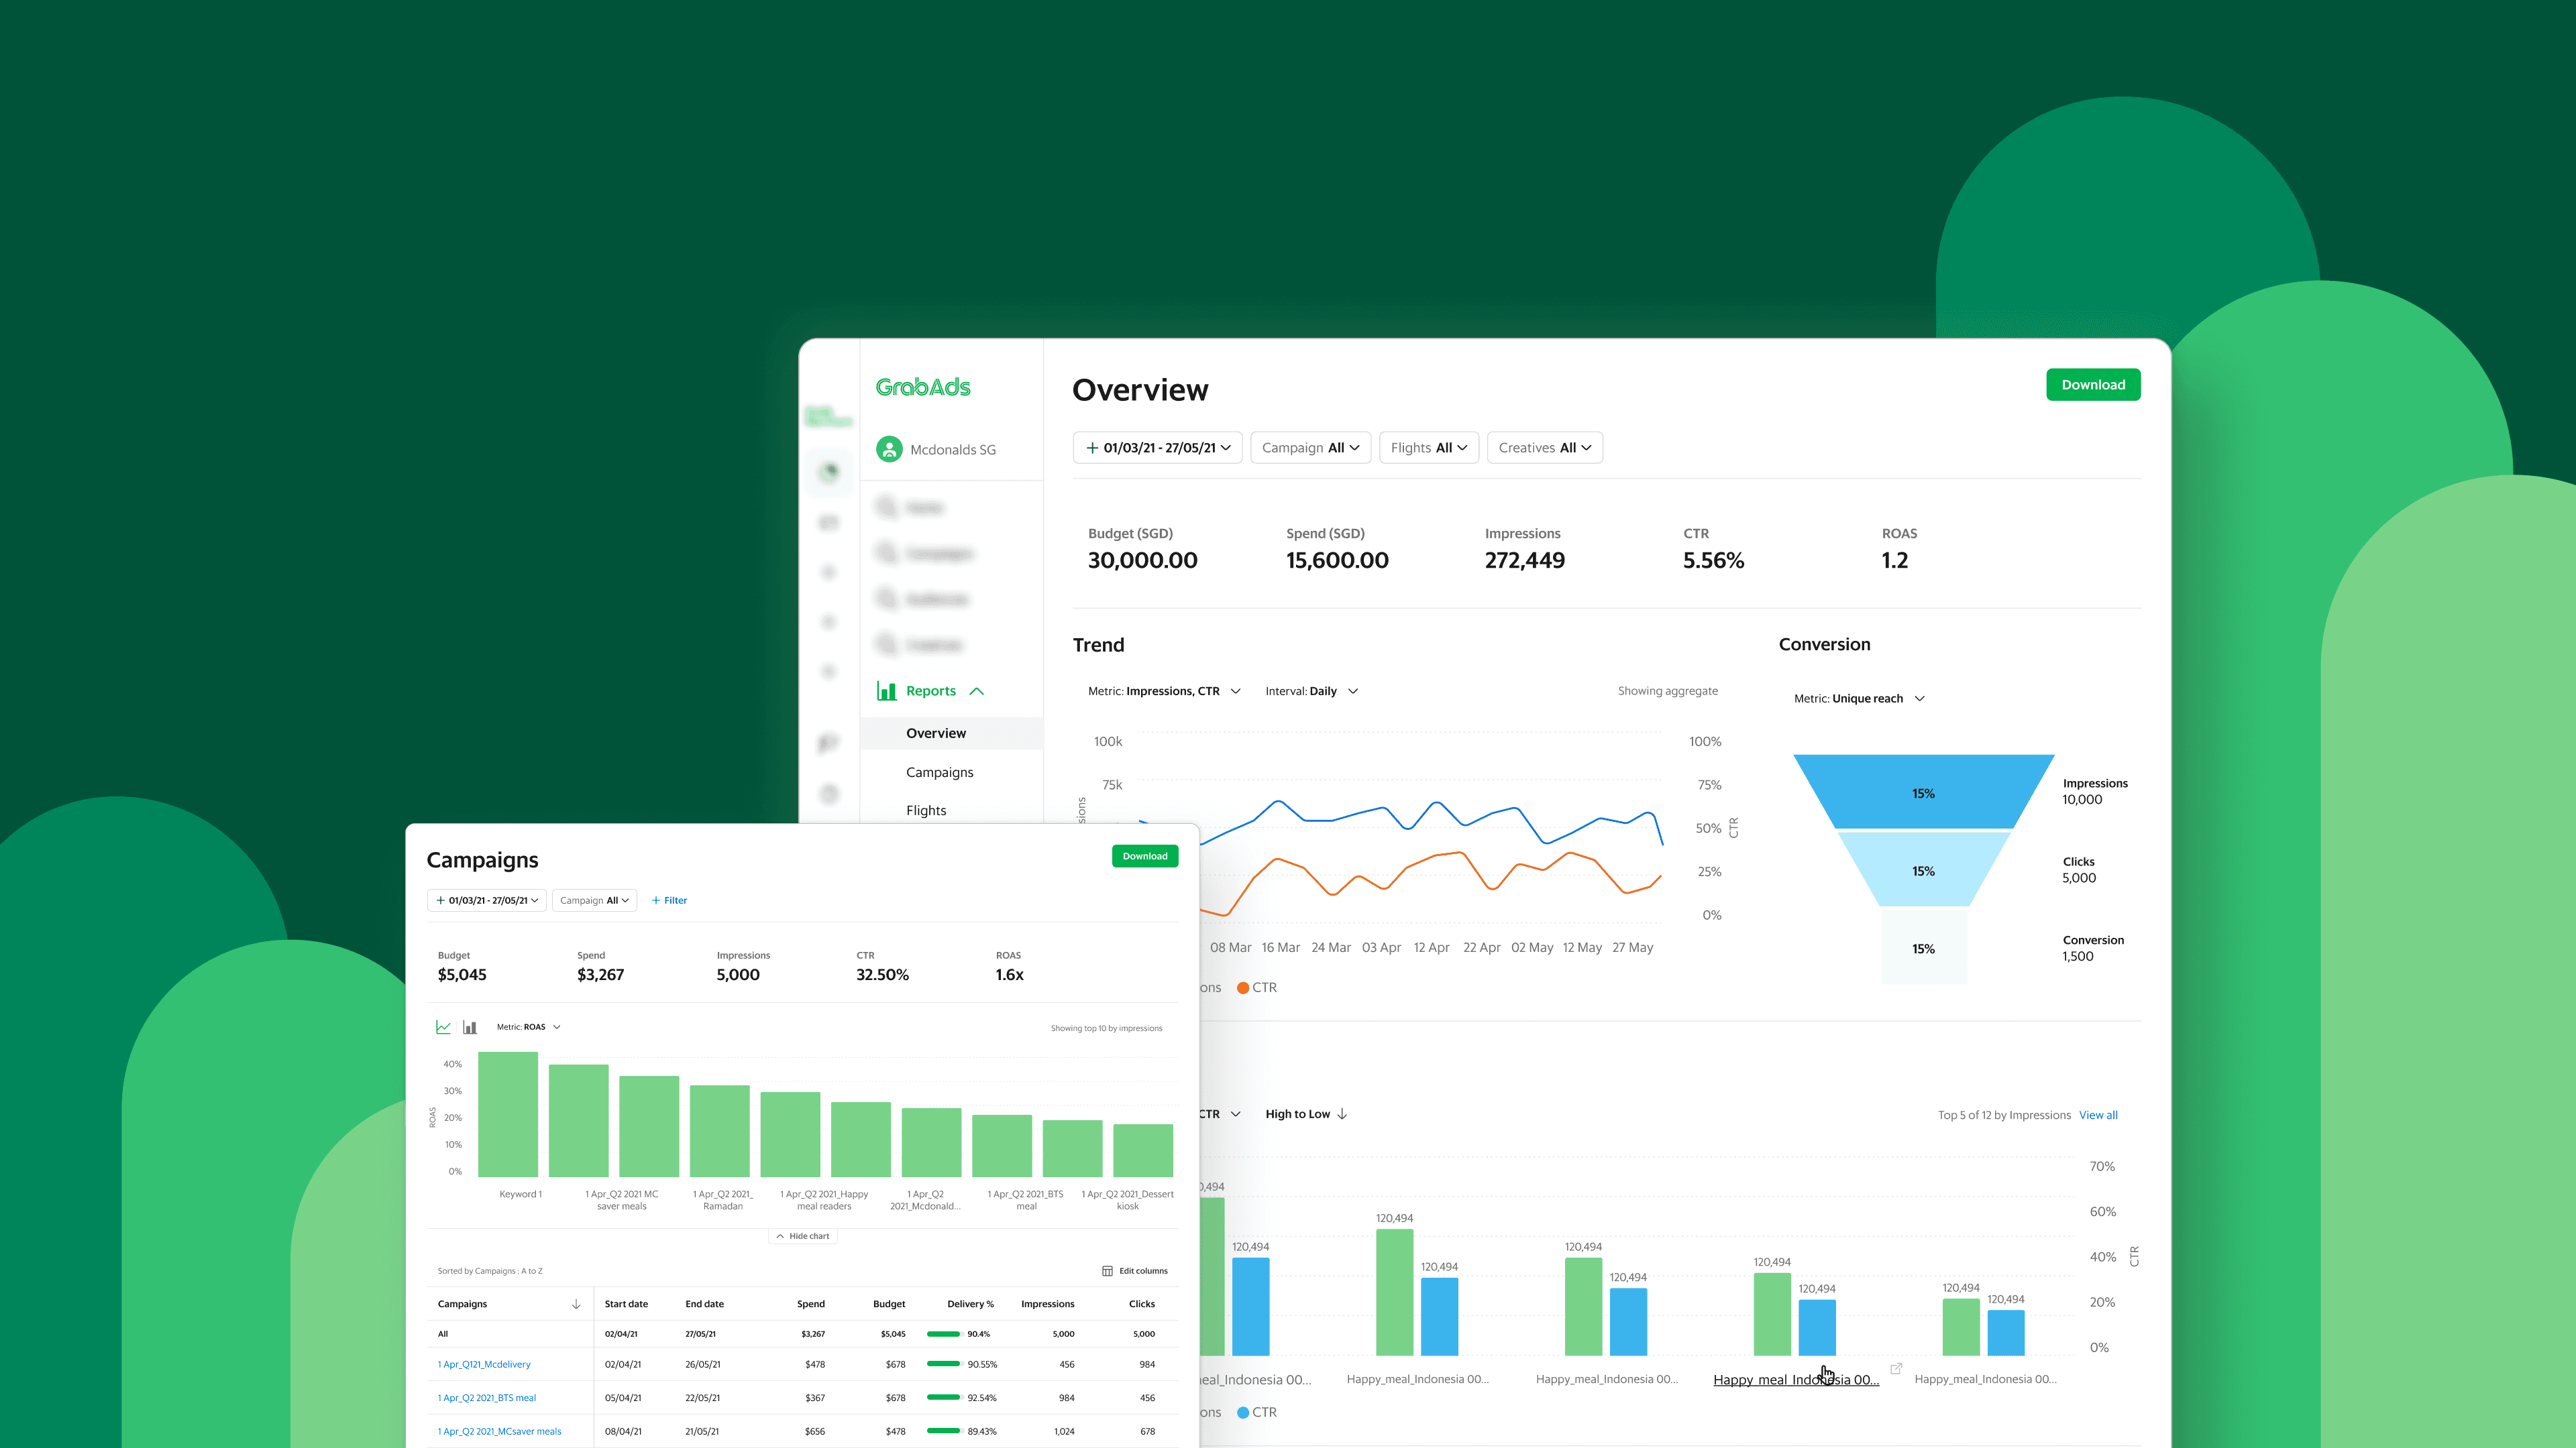The image size is (2576, 1448).
Task: Open Campaigns in the Reports submenu
Action: click(x=939, y=772)
